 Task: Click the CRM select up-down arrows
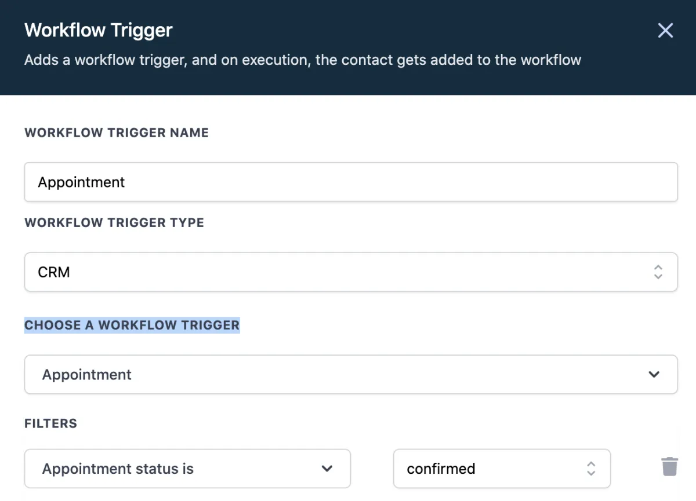pyautogui.click(x=658, y=272)
